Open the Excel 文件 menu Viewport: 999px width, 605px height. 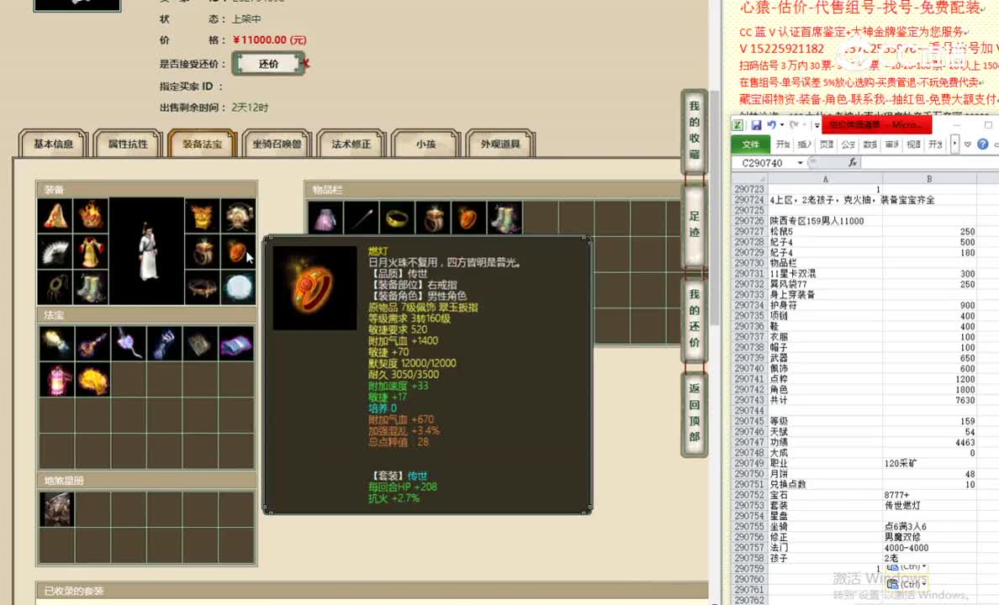(749, 144)
